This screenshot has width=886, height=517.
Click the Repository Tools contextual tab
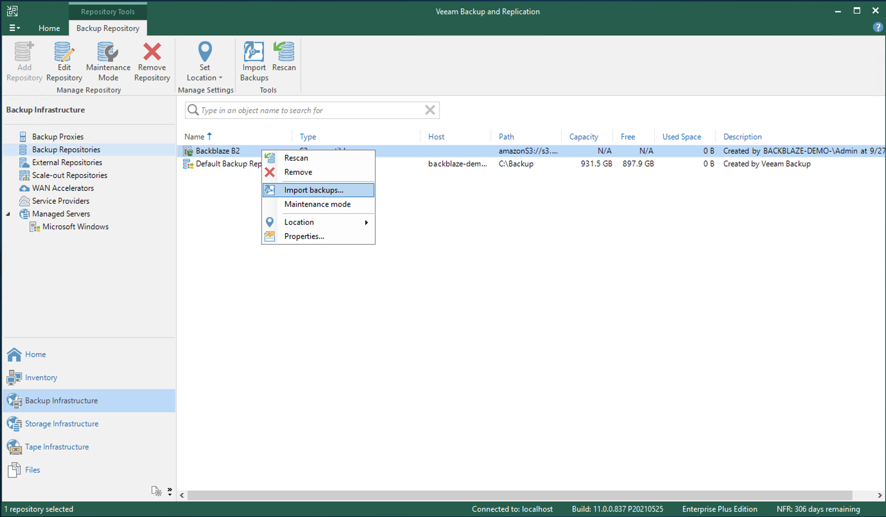(108, 11)
